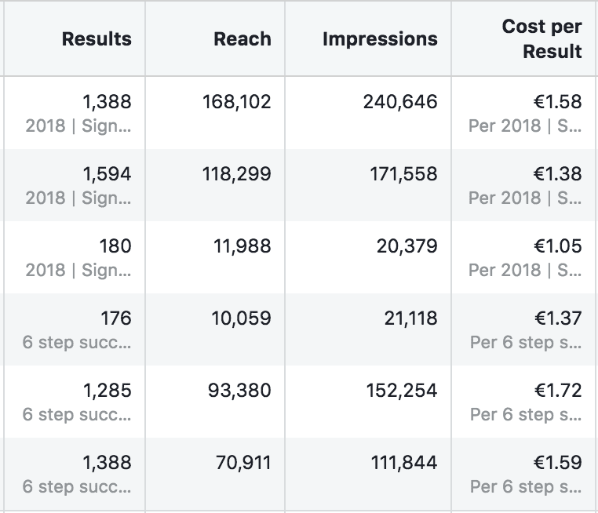Click the Reach column header
This screenshot has width=598, height=513.
242,39
